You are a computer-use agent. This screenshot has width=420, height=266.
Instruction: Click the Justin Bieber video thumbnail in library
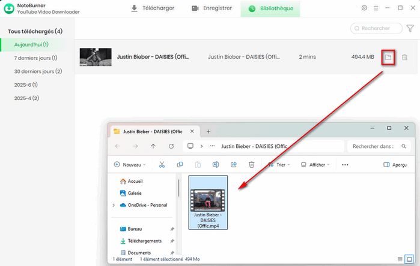click(x=96, y=57)
